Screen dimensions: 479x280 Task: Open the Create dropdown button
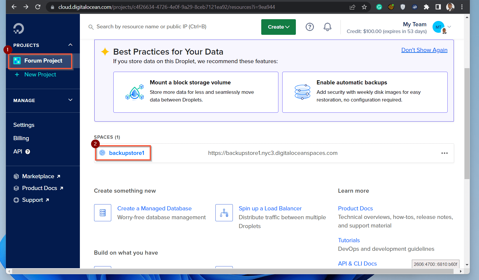click(278, 27)
